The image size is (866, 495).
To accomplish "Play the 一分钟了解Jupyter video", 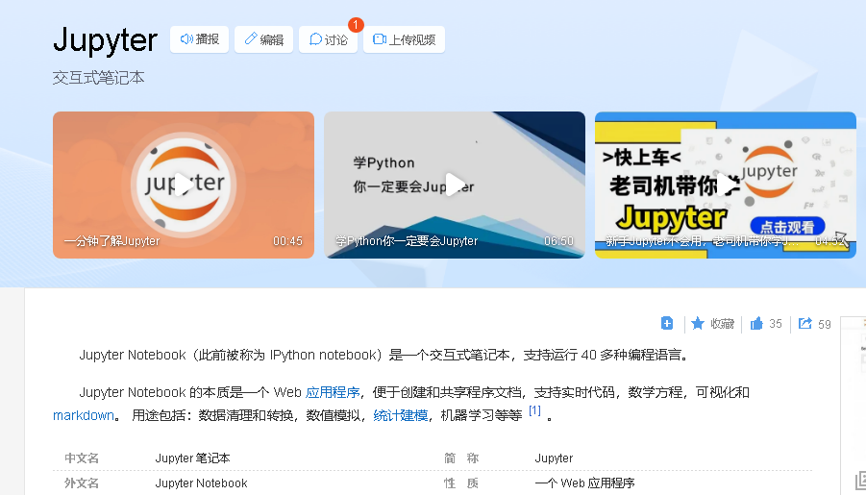I will click(x=184, y=185).
